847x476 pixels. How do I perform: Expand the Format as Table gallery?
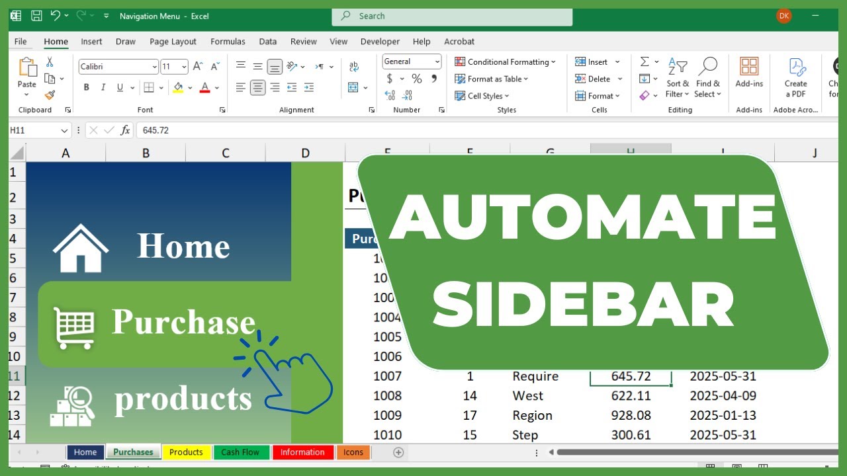coord(492,79)
